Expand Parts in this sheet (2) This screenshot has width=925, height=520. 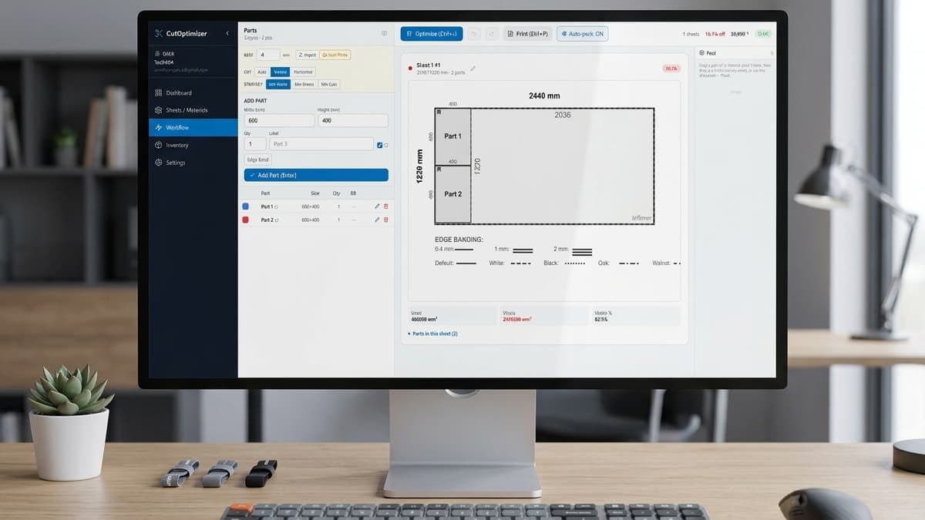[432, 334]
